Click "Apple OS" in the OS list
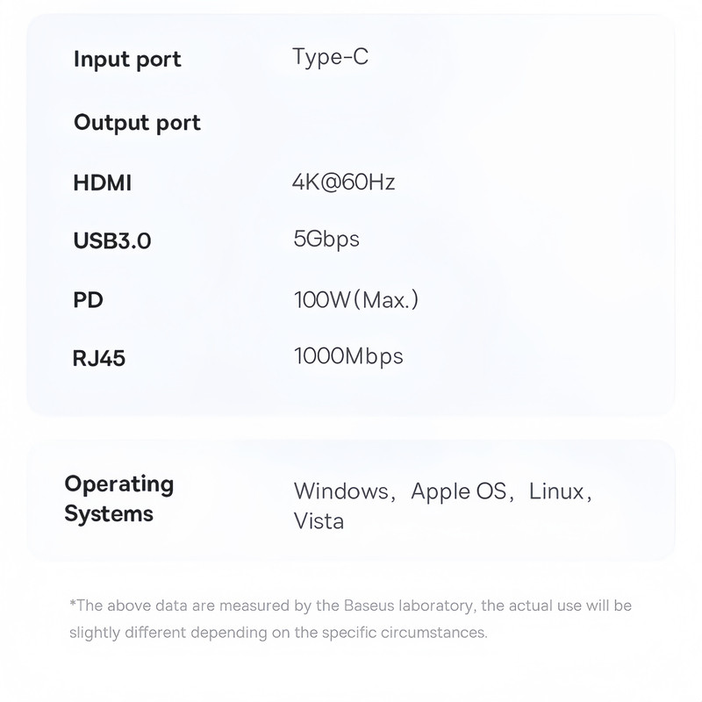The image size is (702, 702). [458, 491]
